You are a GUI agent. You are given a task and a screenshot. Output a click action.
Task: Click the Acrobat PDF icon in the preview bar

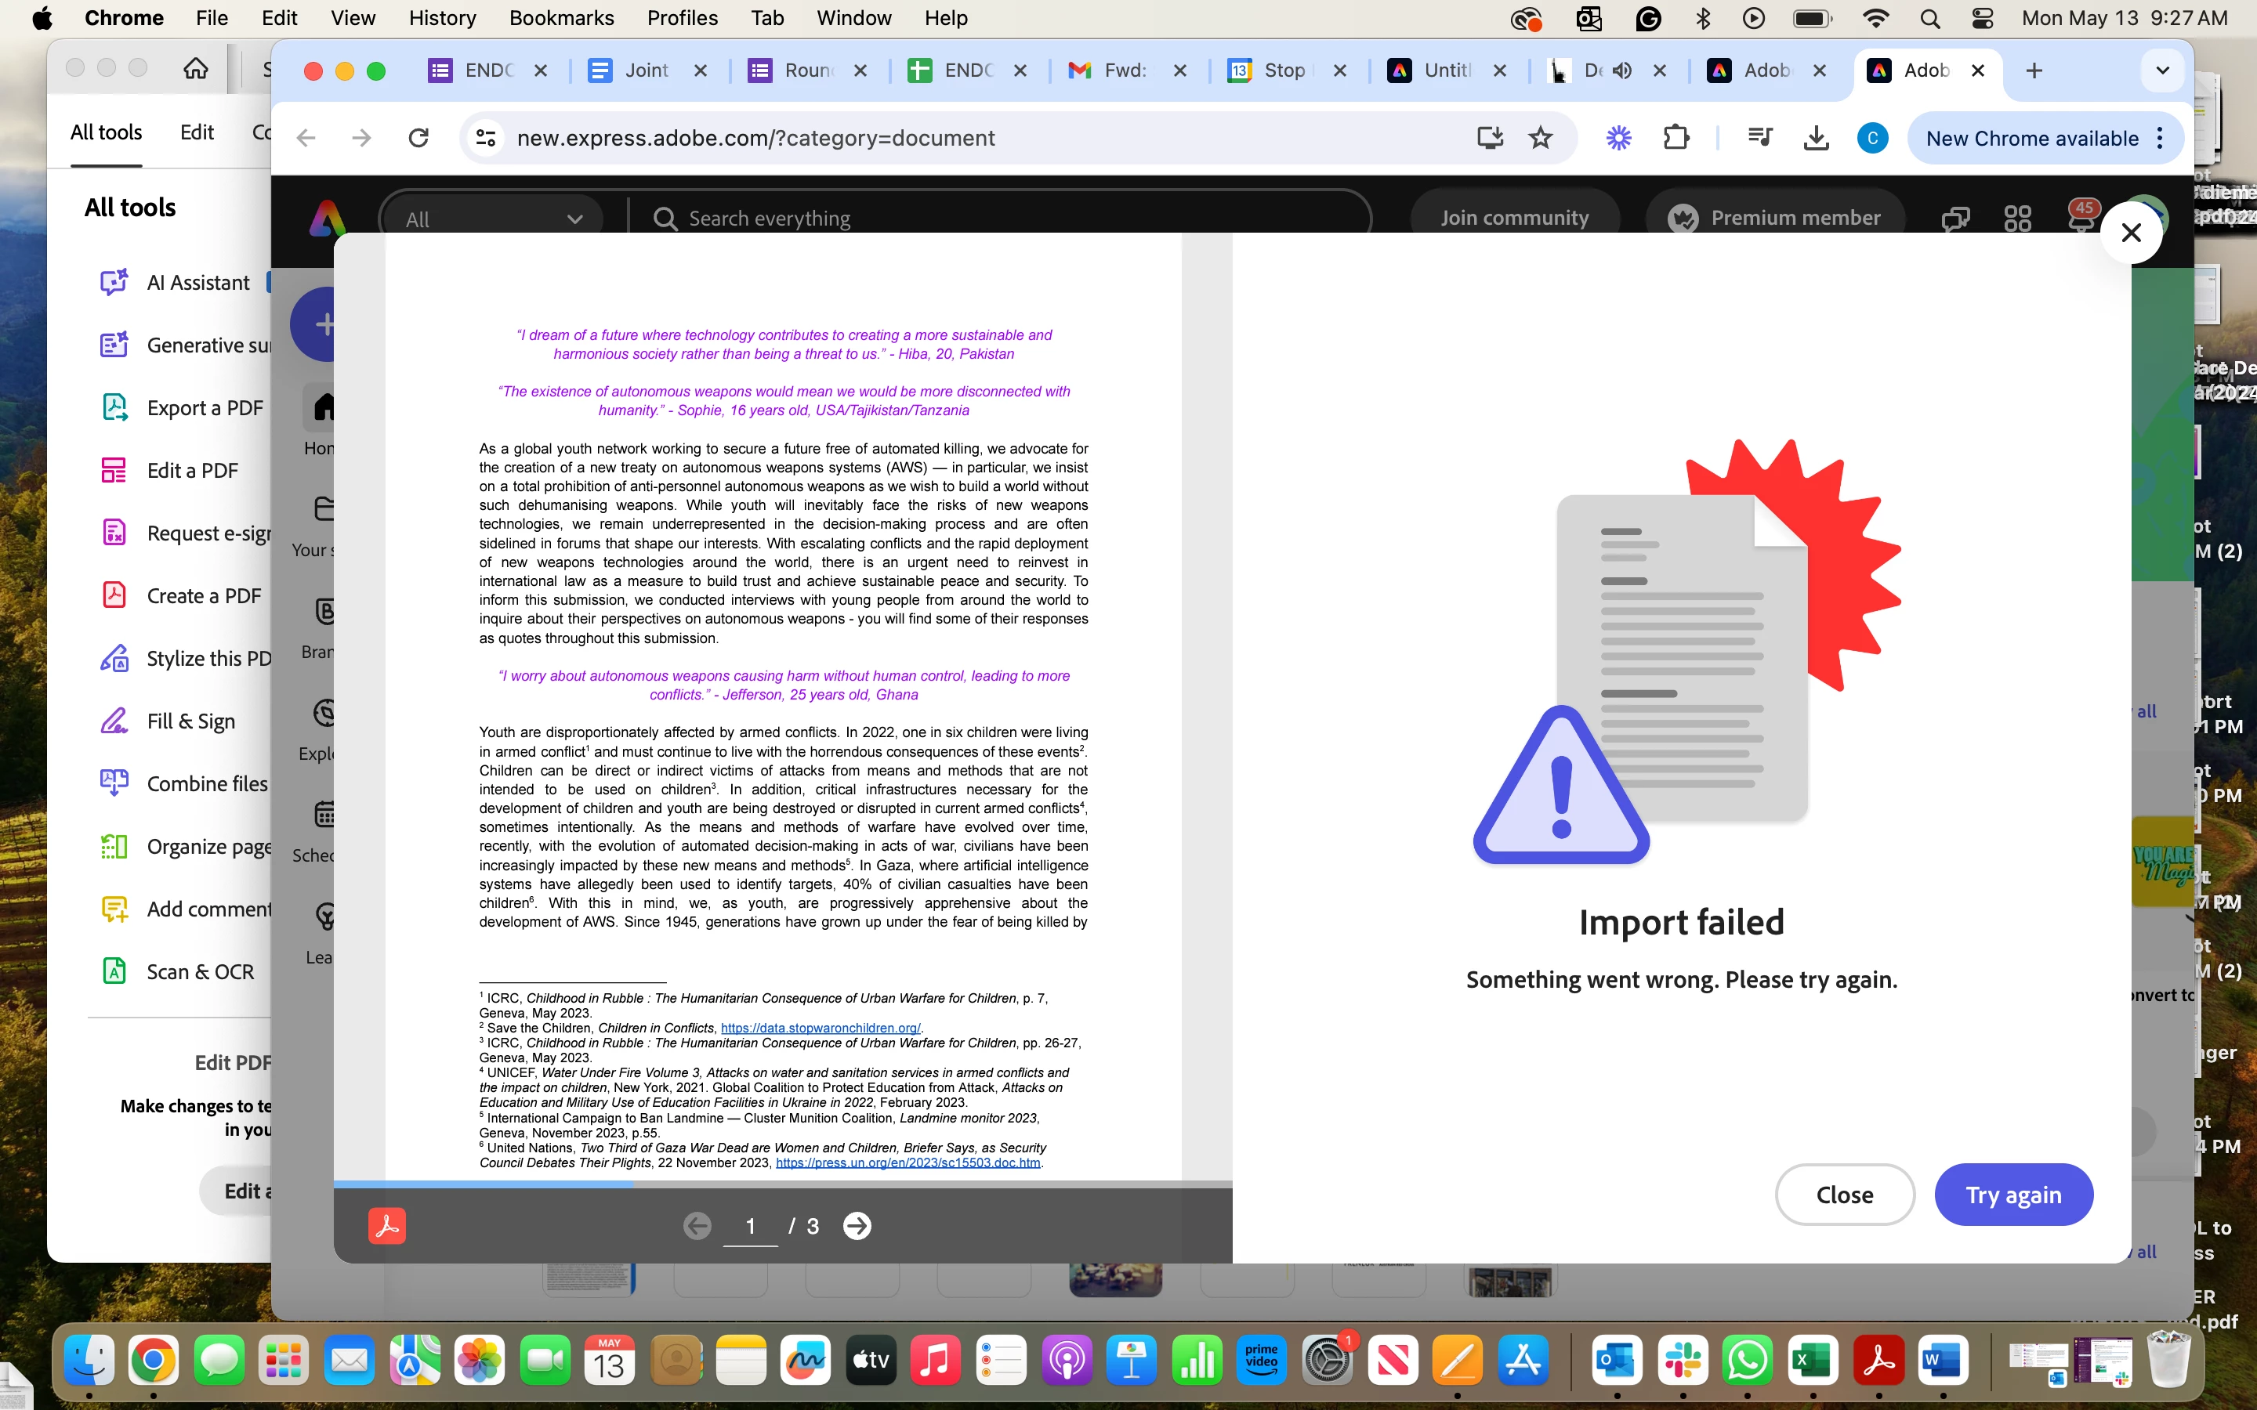coord(387,1225)
